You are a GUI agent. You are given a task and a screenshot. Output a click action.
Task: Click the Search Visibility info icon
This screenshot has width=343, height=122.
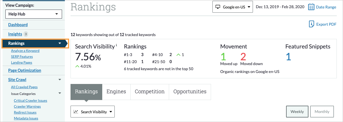point(116,45)
